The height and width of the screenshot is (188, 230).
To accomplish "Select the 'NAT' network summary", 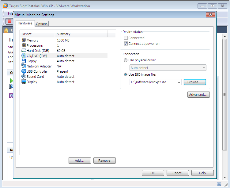I will (x=60, y=66).
